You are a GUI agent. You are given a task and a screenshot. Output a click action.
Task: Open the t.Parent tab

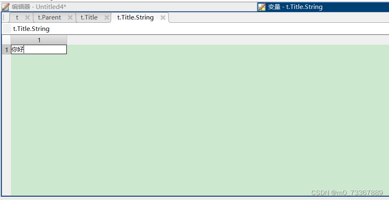click(49, 17)
